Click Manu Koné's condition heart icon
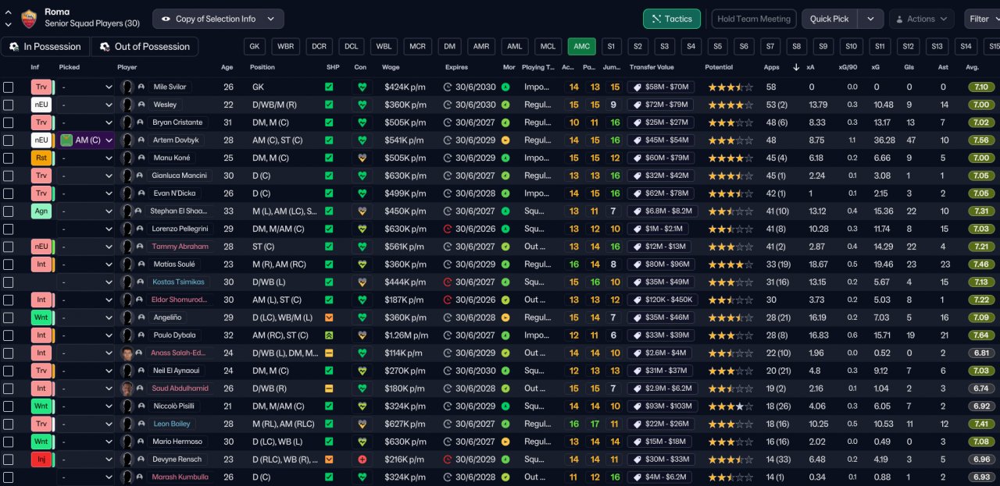 click(x=361, y=158)
